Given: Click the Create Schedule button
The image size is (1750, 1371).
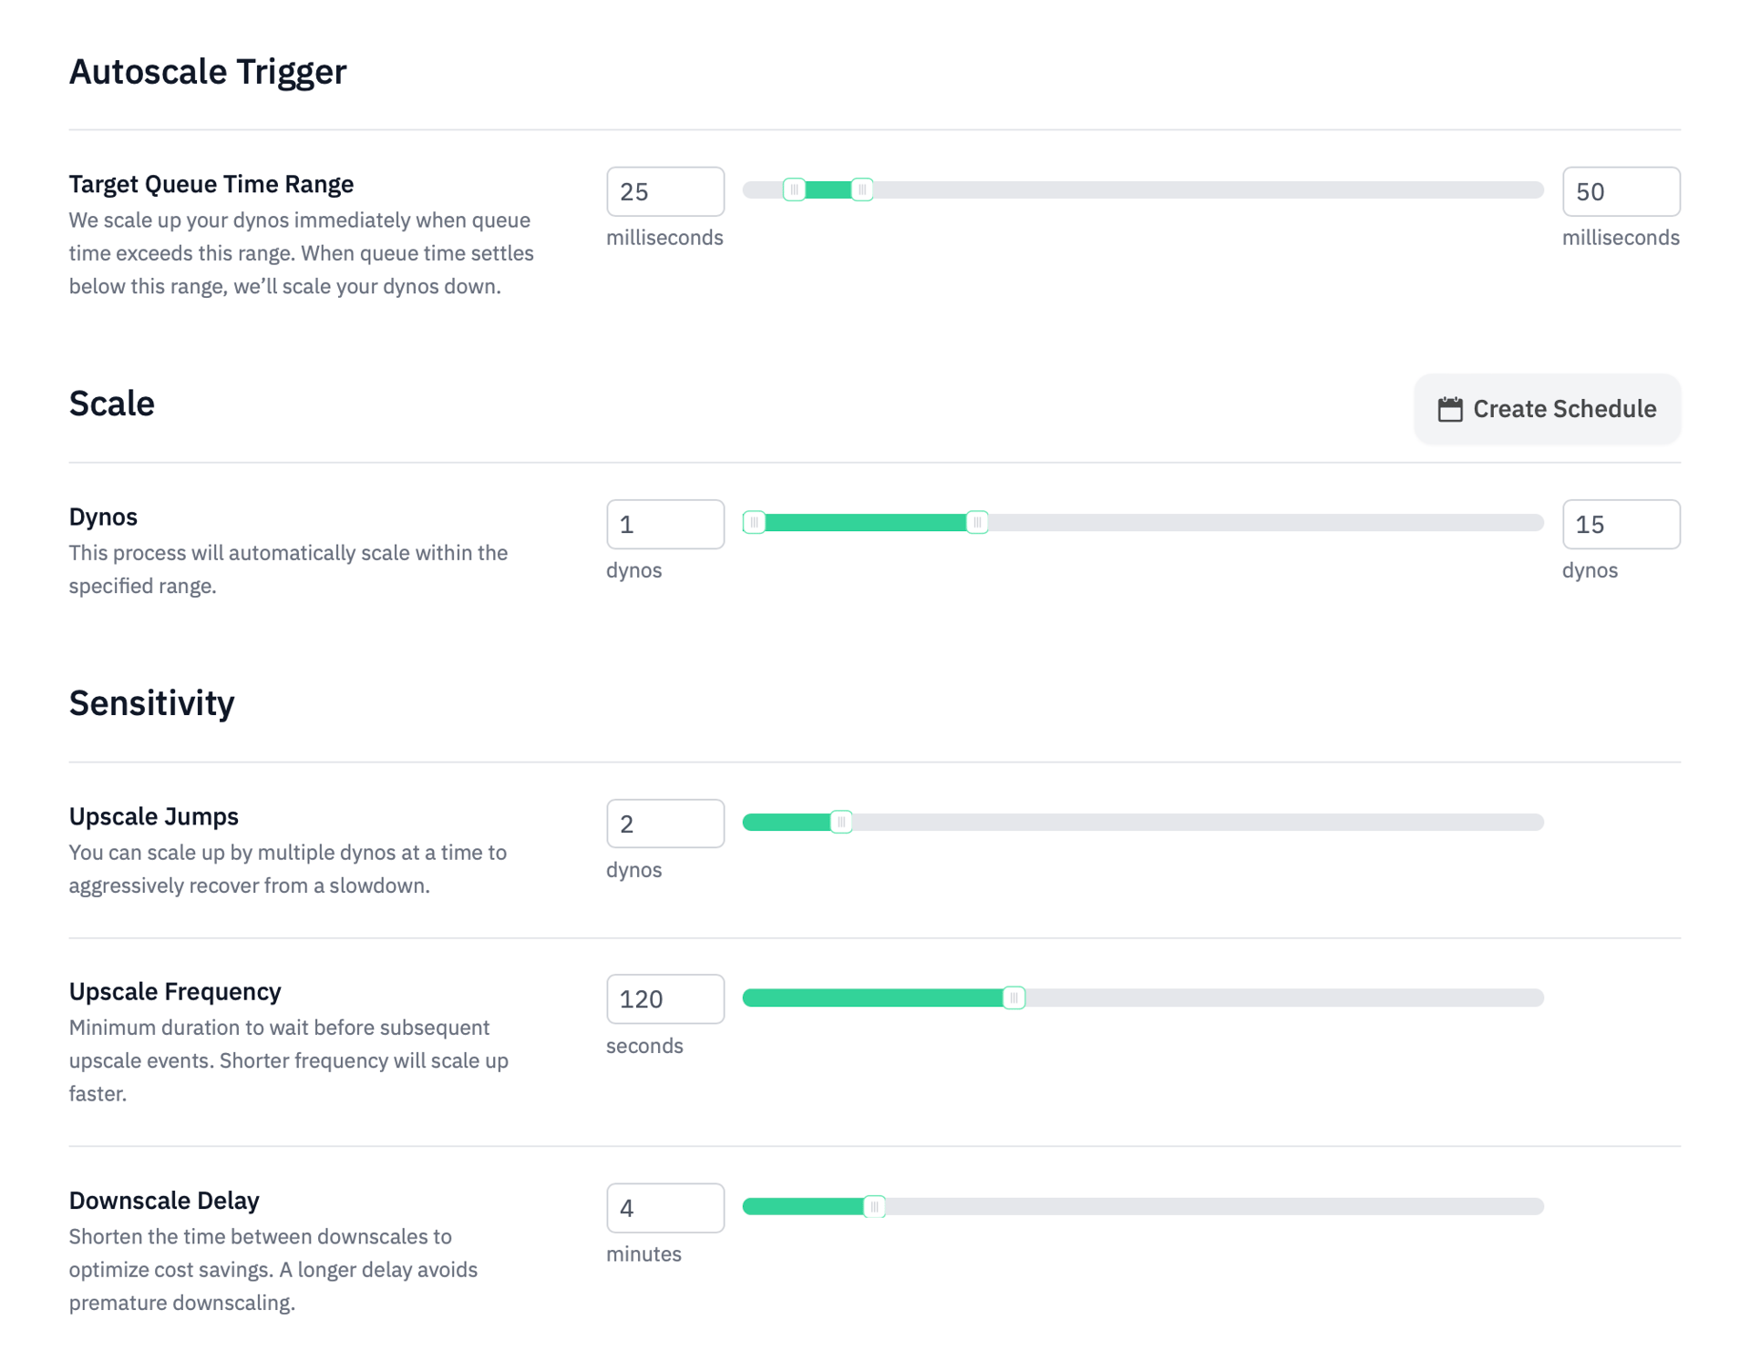Looking at the screenshot, I should (x=1547, y=409).
